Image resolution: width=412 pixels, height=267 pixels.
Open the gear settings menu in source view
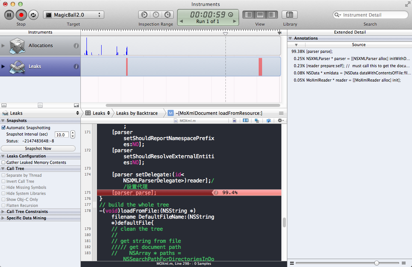point(281,120)
